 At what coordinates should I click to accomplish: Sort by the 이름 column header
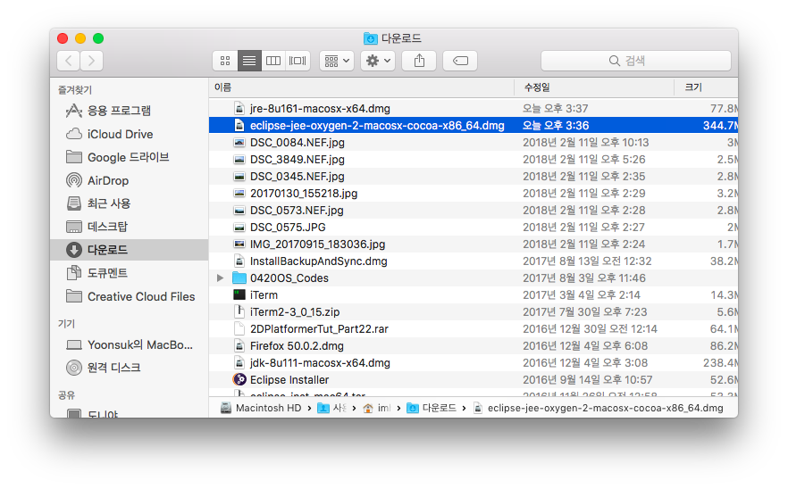[361, 87]
